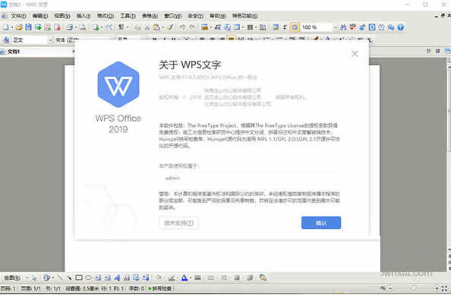Image resolution: width=451 pixels, height=295 pixels.
Task: Open the 视图(V) menu
Action: point(62,16)
